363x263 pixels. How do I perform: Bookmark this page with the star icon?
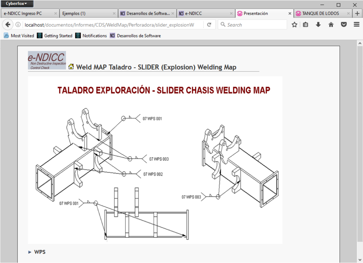[x=294, y=25]
